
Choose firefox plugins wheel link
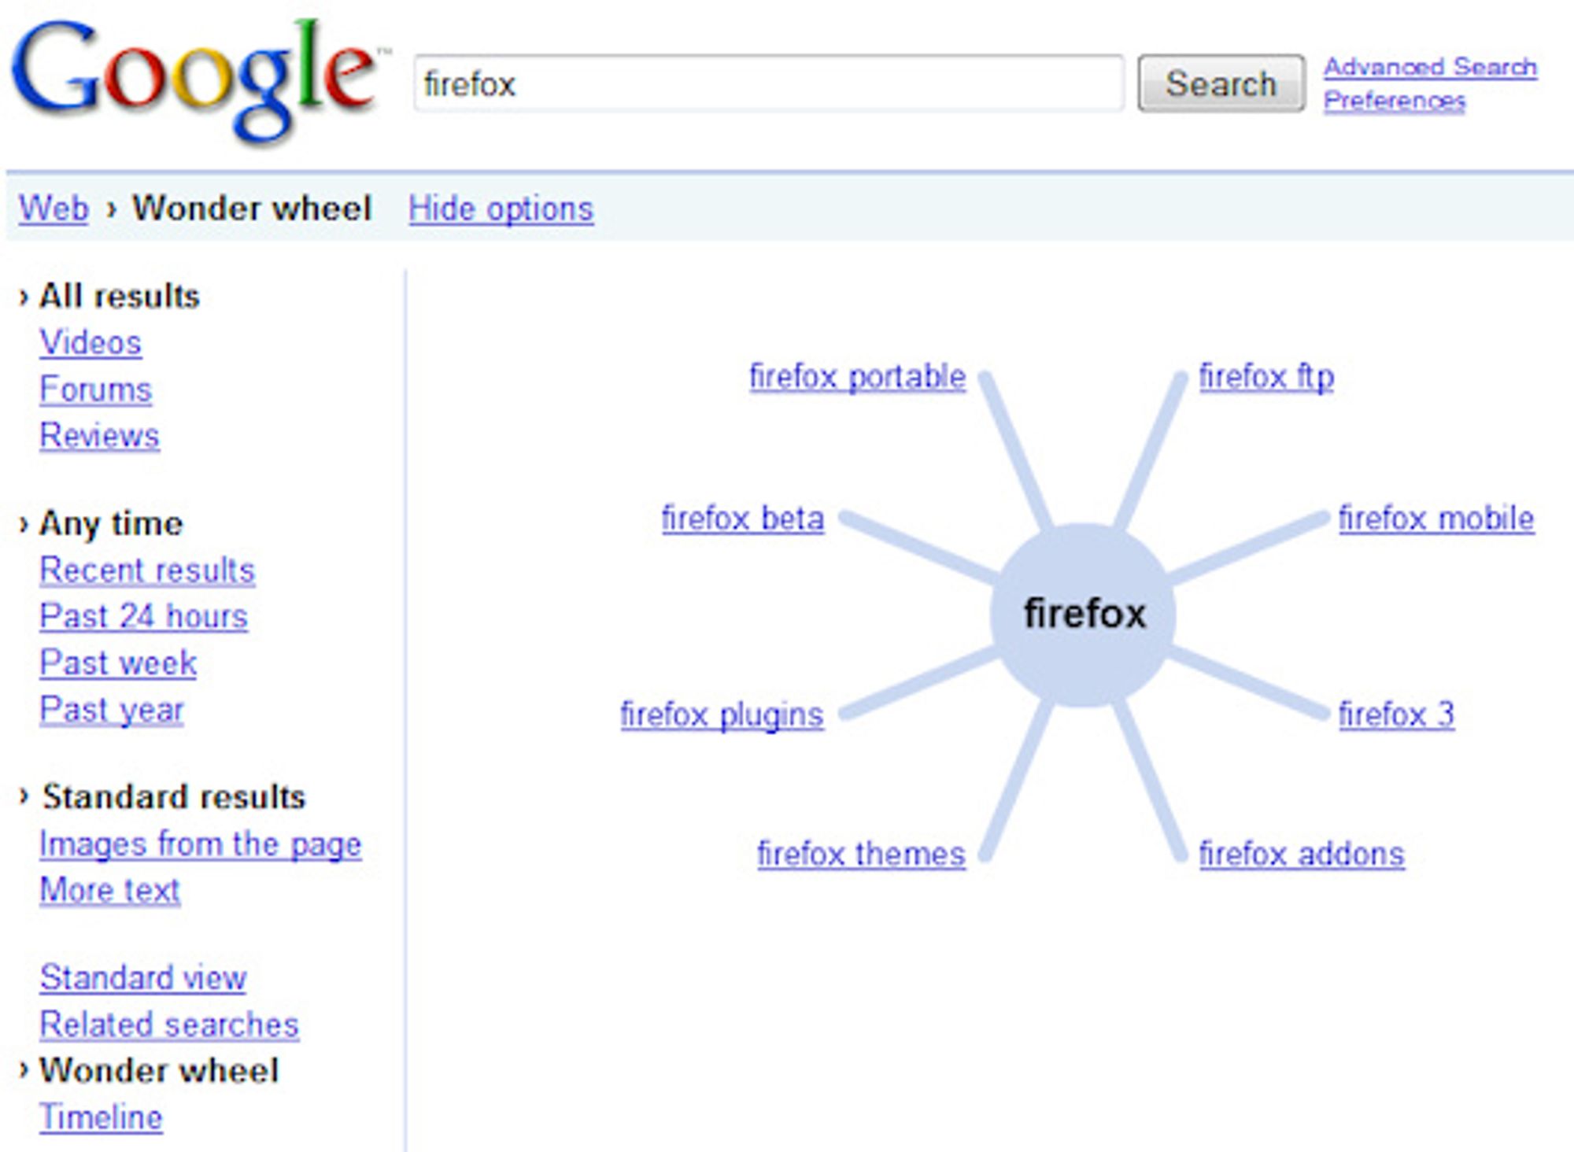coord(722,714)
